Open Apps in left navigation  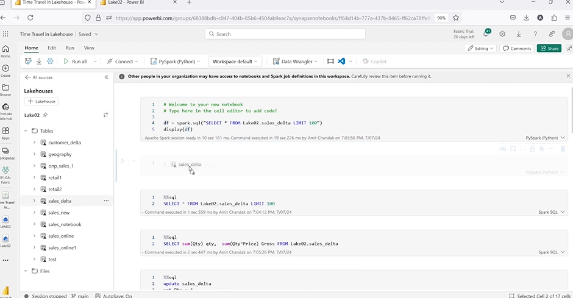click(x=5, y=133)
